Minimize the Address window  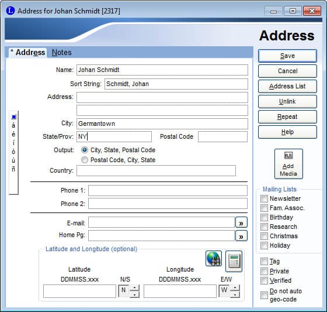pyautogui.click(x=273, y=11)
